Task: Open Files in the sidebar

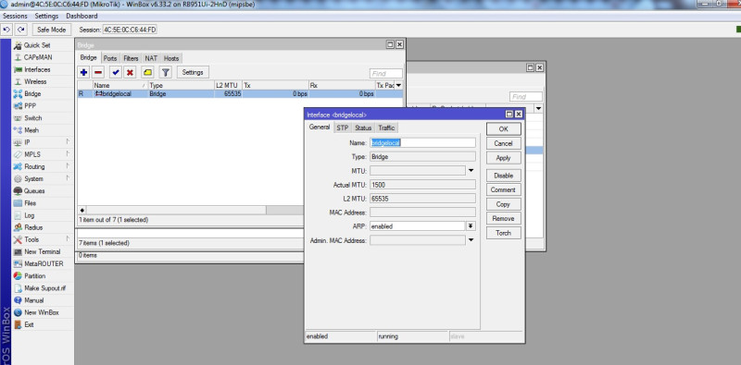Action: click(30, 203)
